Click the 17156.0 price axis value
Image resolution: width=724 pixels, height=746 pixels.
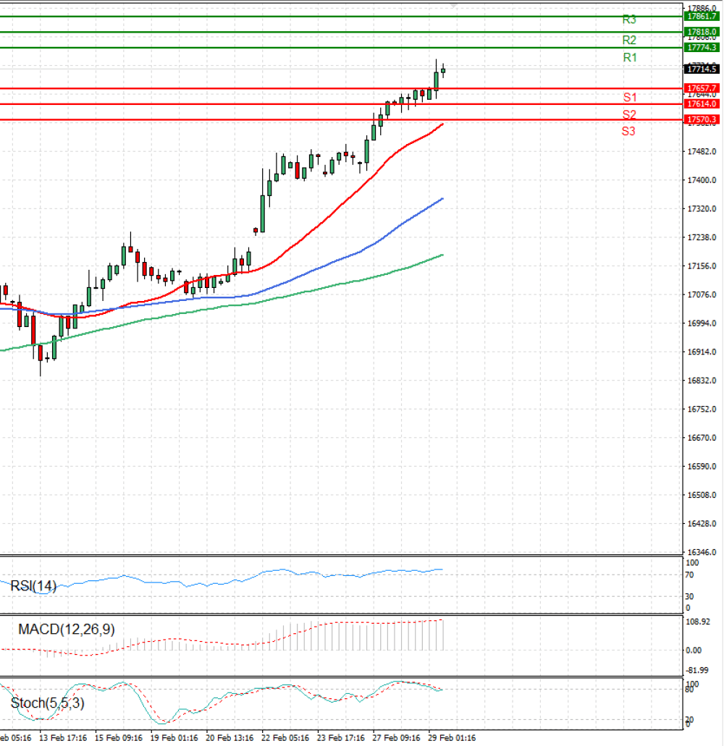[702, 266]
